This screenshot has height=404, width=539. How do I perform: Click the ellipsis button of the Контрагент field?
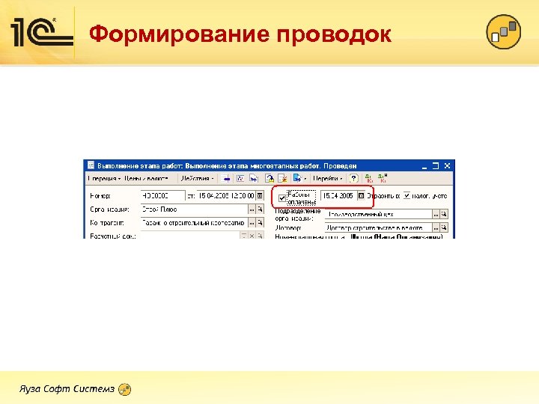coord(252,223)
